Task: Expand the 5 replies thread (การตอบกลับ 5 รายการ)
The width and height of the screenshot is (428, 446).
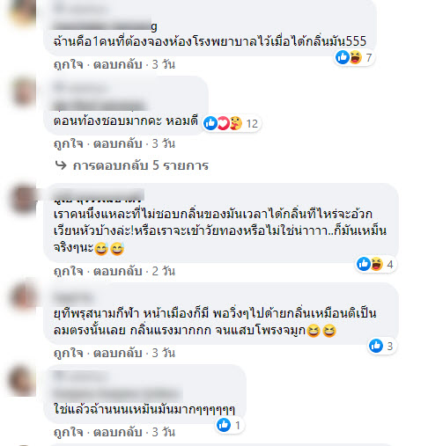Action: coord(141,165)
